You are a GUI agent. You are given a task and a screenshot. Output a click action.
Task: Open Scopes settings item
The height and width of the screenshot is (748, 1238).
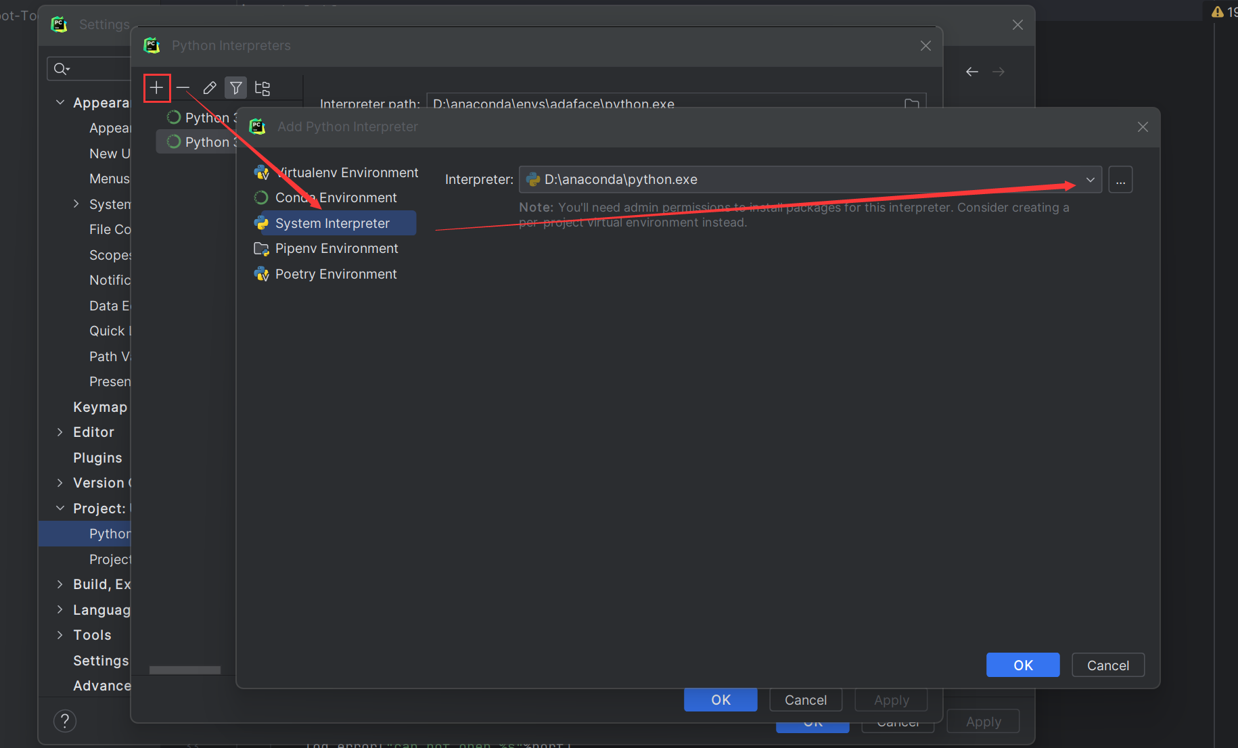(110, 255)
